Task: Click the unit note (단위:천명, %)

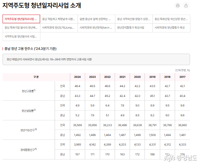Action: (x=183, y=70)
